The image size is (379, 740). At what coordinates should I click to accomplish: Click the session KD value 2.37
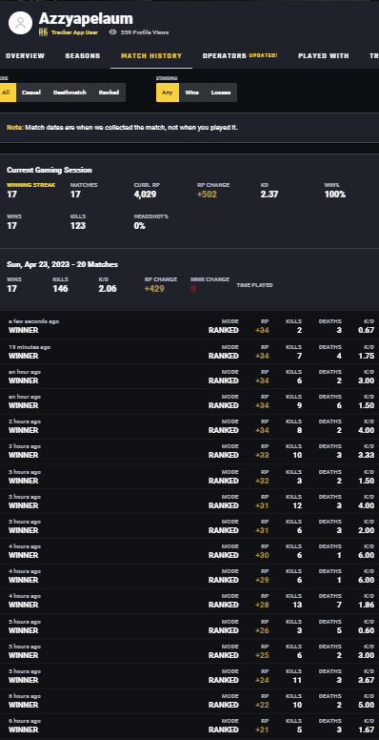click(269, 195)
